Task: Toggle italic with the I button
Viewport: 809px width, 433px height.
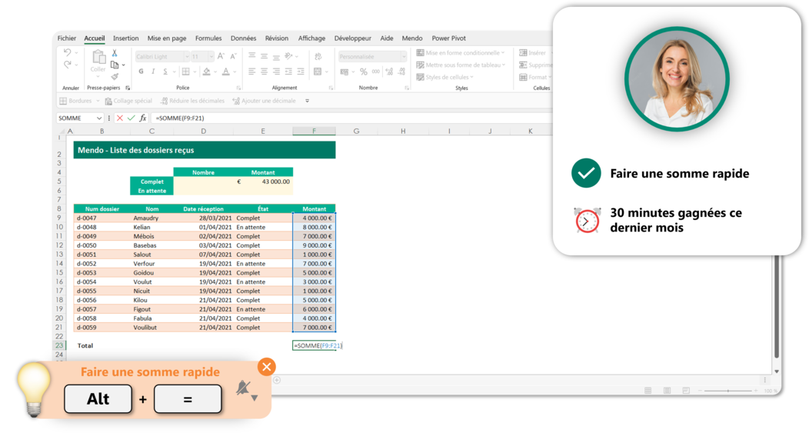Action: tap(153, 72)
